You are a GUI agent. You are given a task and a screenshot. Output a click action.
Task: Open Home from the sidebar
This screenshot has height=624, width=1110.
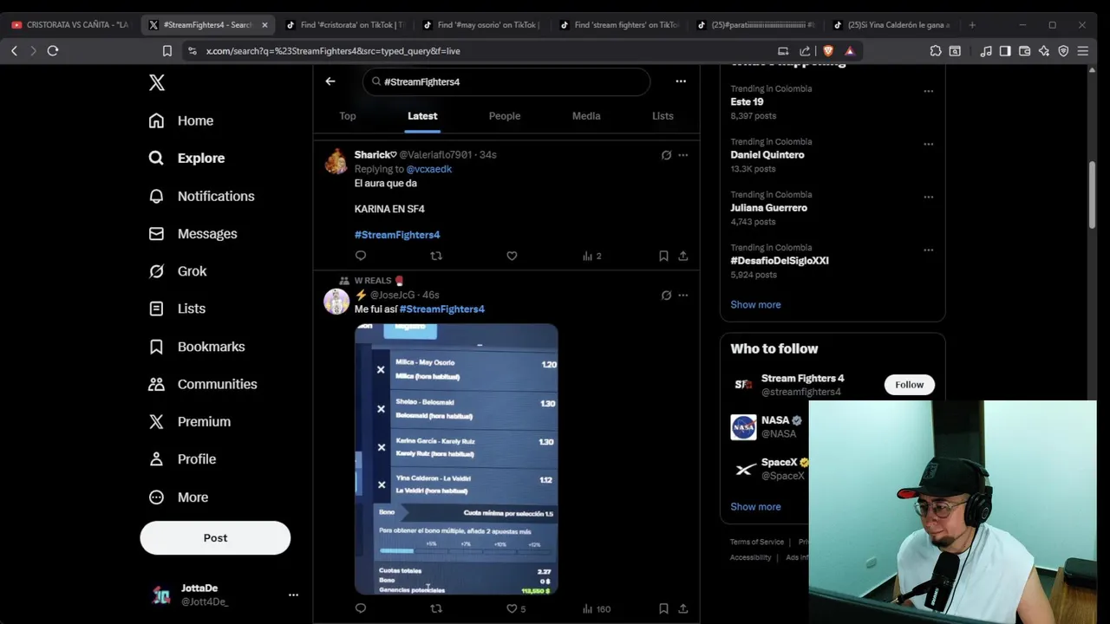tap(181, 120)
